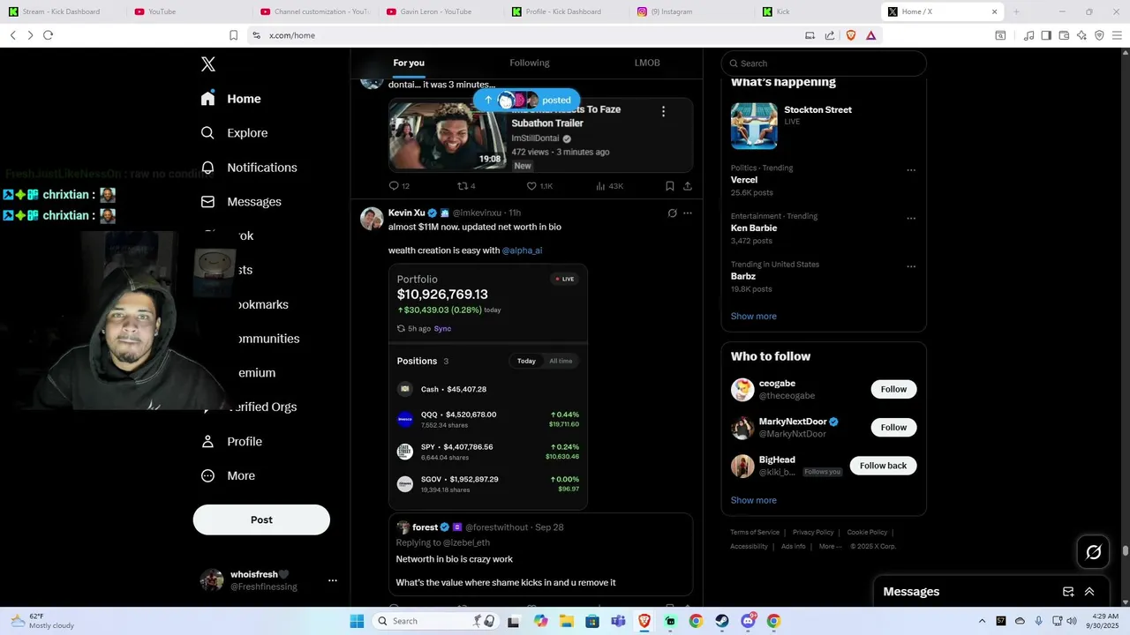Bookmark the Subathon Trailer post
Viewport: 1130px width, 635px height.
point(670,186)
